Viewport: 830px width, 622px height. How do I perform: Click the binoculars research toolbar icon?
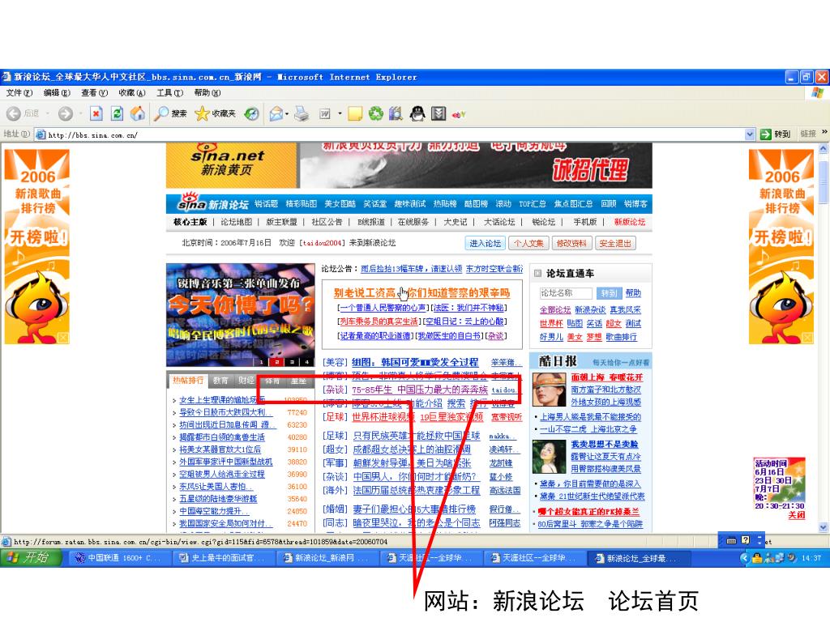(396, 113)
